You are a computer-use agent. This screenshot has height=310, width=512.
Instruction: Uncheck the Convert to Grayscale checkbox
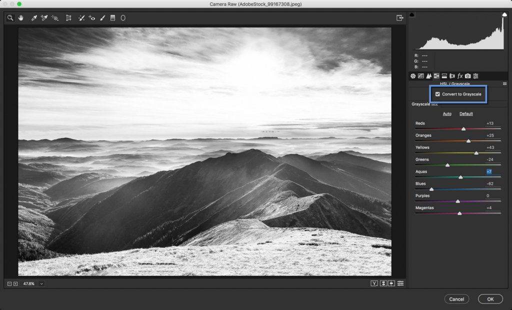[438, 94]
